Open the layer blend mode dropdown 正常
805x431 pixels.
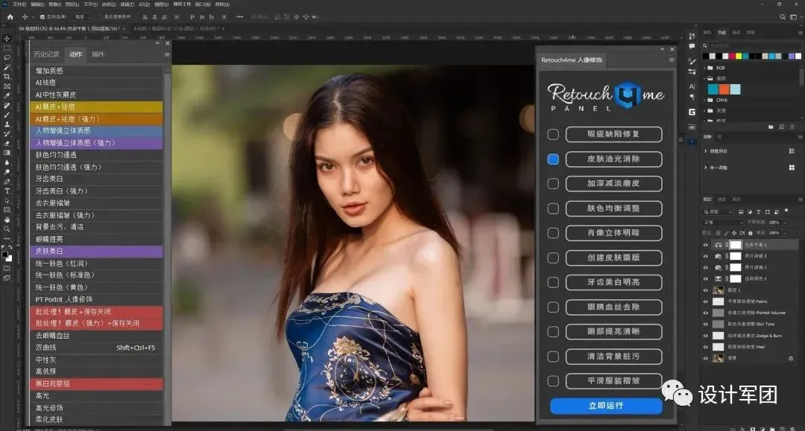tap(723, 222)
